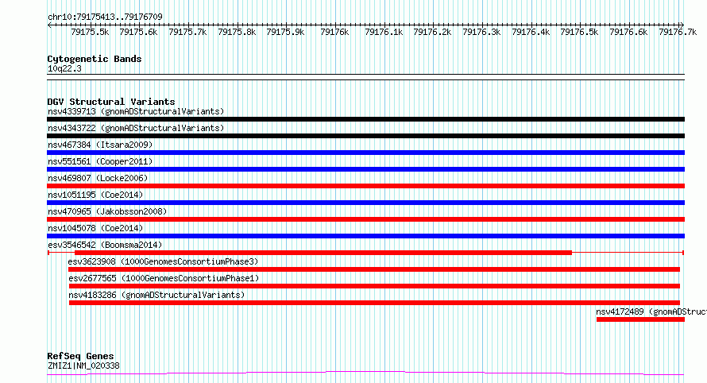Click the 79176.2k ruler tick label
The width and height of the screenshot is (707, 383).
(432, 32)
